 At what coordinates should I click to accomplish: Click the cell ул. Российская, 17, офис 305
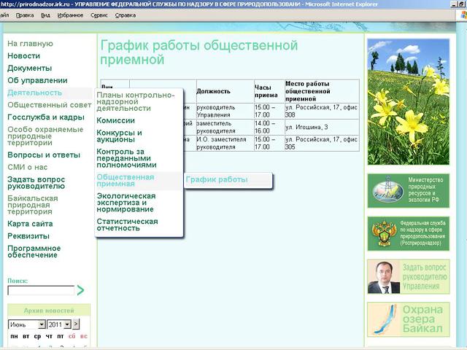click(321, 143)
